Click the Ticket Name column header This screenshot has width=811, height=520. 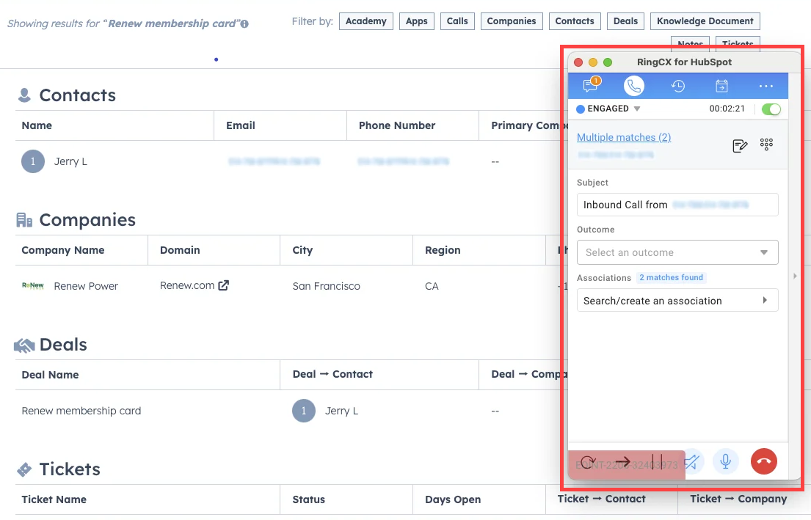[54, 499]
